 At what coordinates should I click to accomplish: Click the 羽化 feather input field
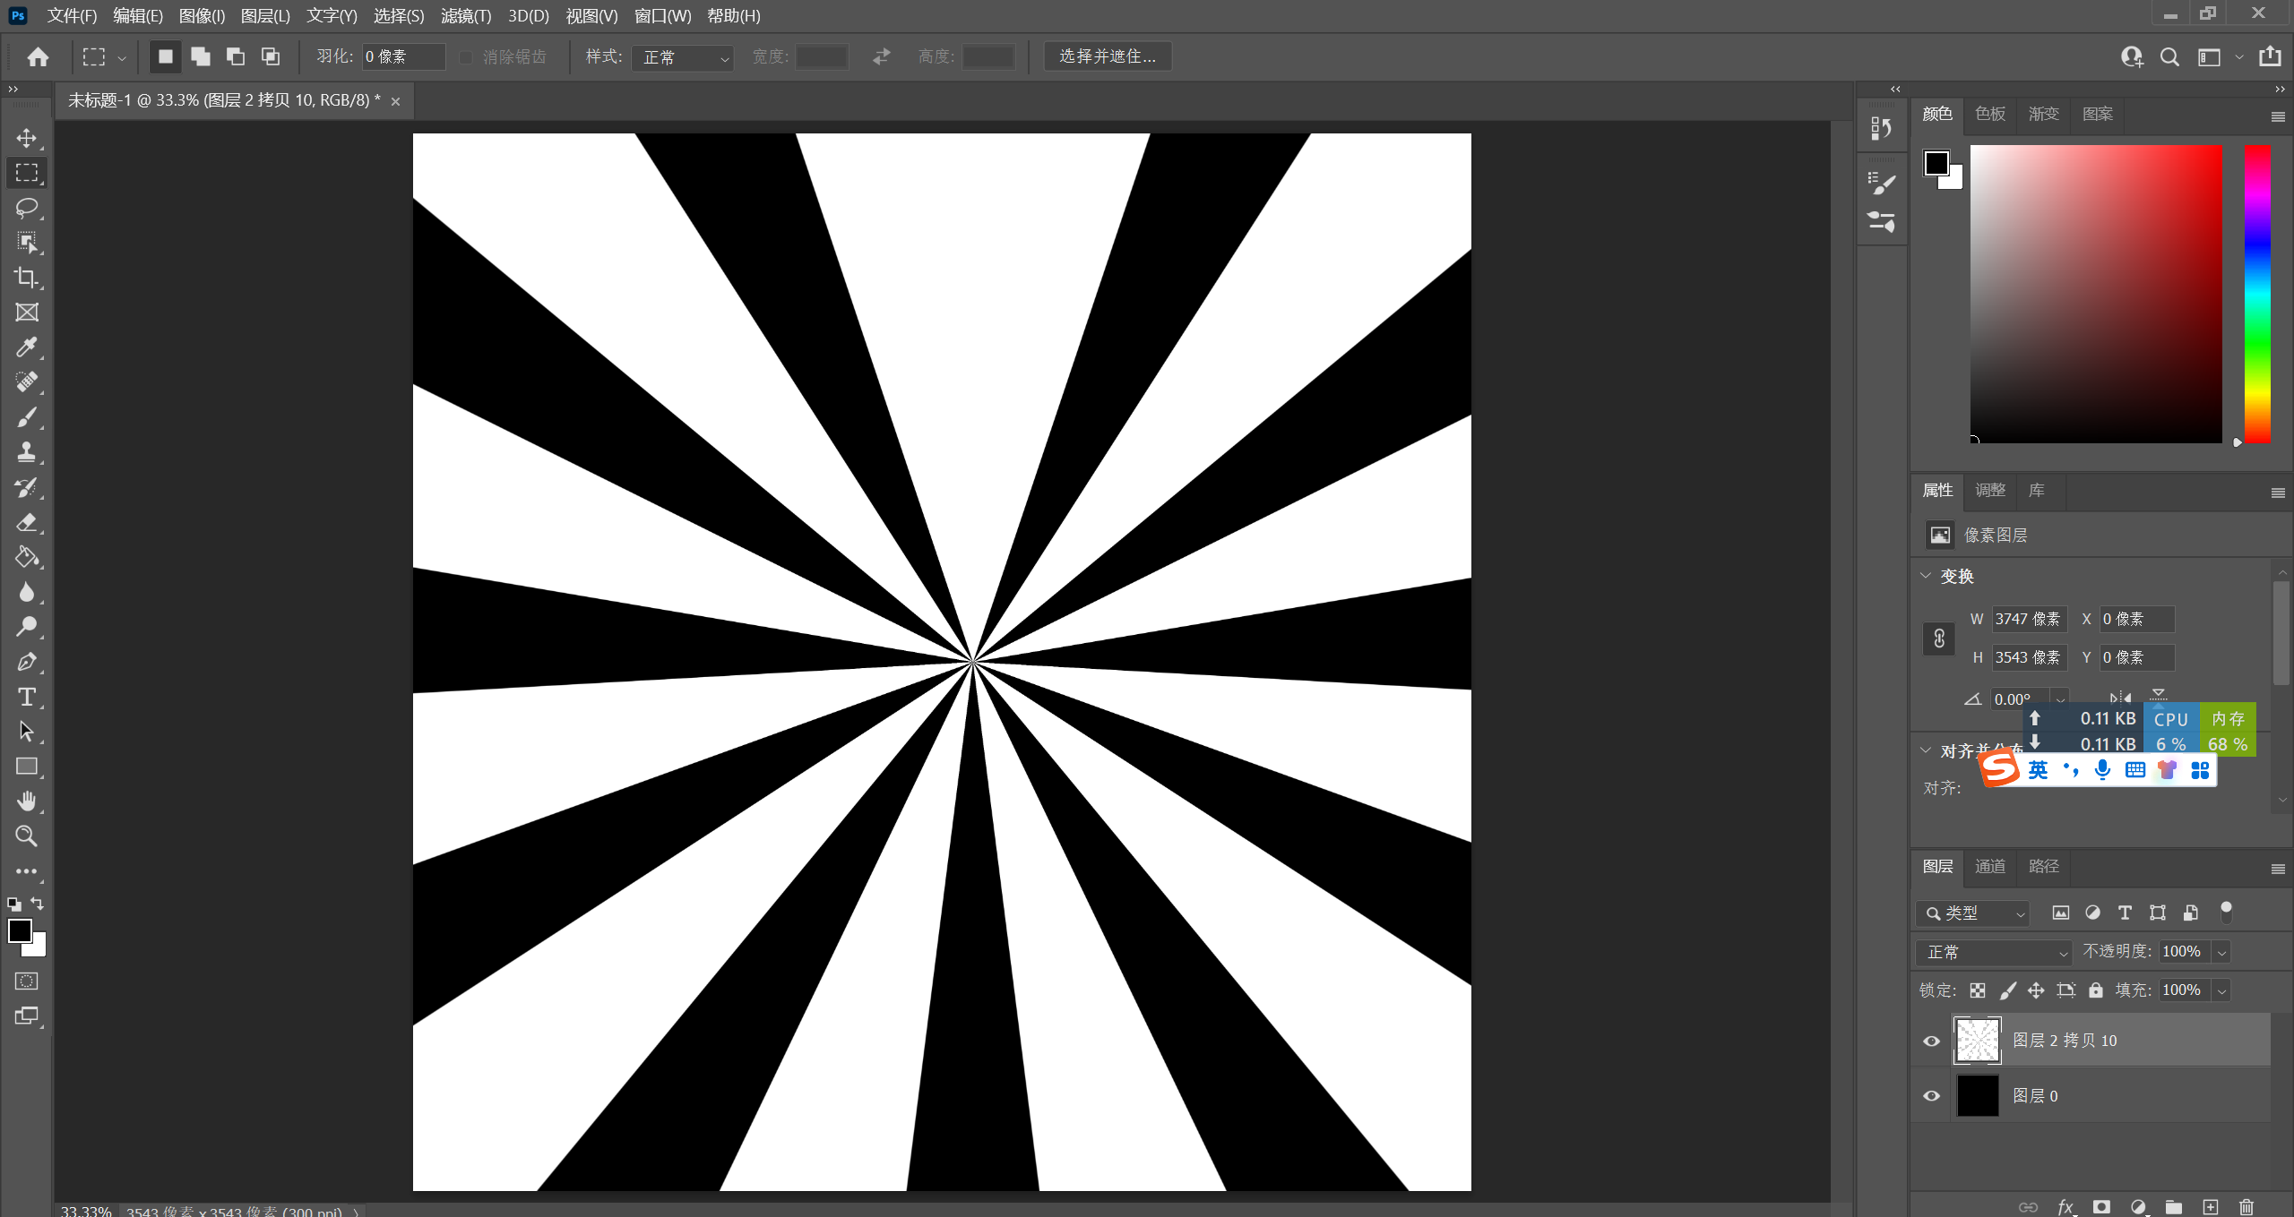click(x=402, y=56)
